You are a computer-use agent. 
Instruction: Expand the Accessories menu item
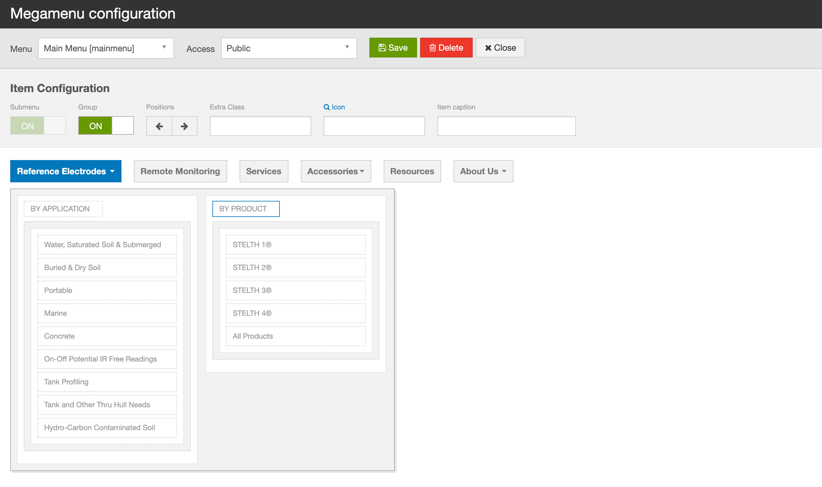(x=335, y=171)
